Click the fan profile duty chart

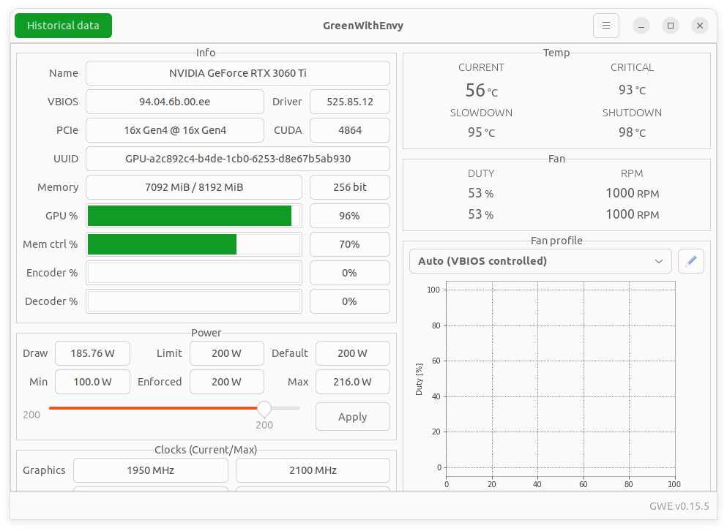tap(561, 379)
